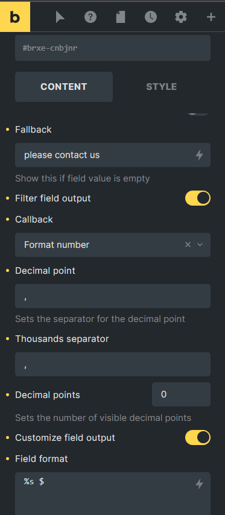Disable the Filter field output toggle

click(x=198, y=198)
